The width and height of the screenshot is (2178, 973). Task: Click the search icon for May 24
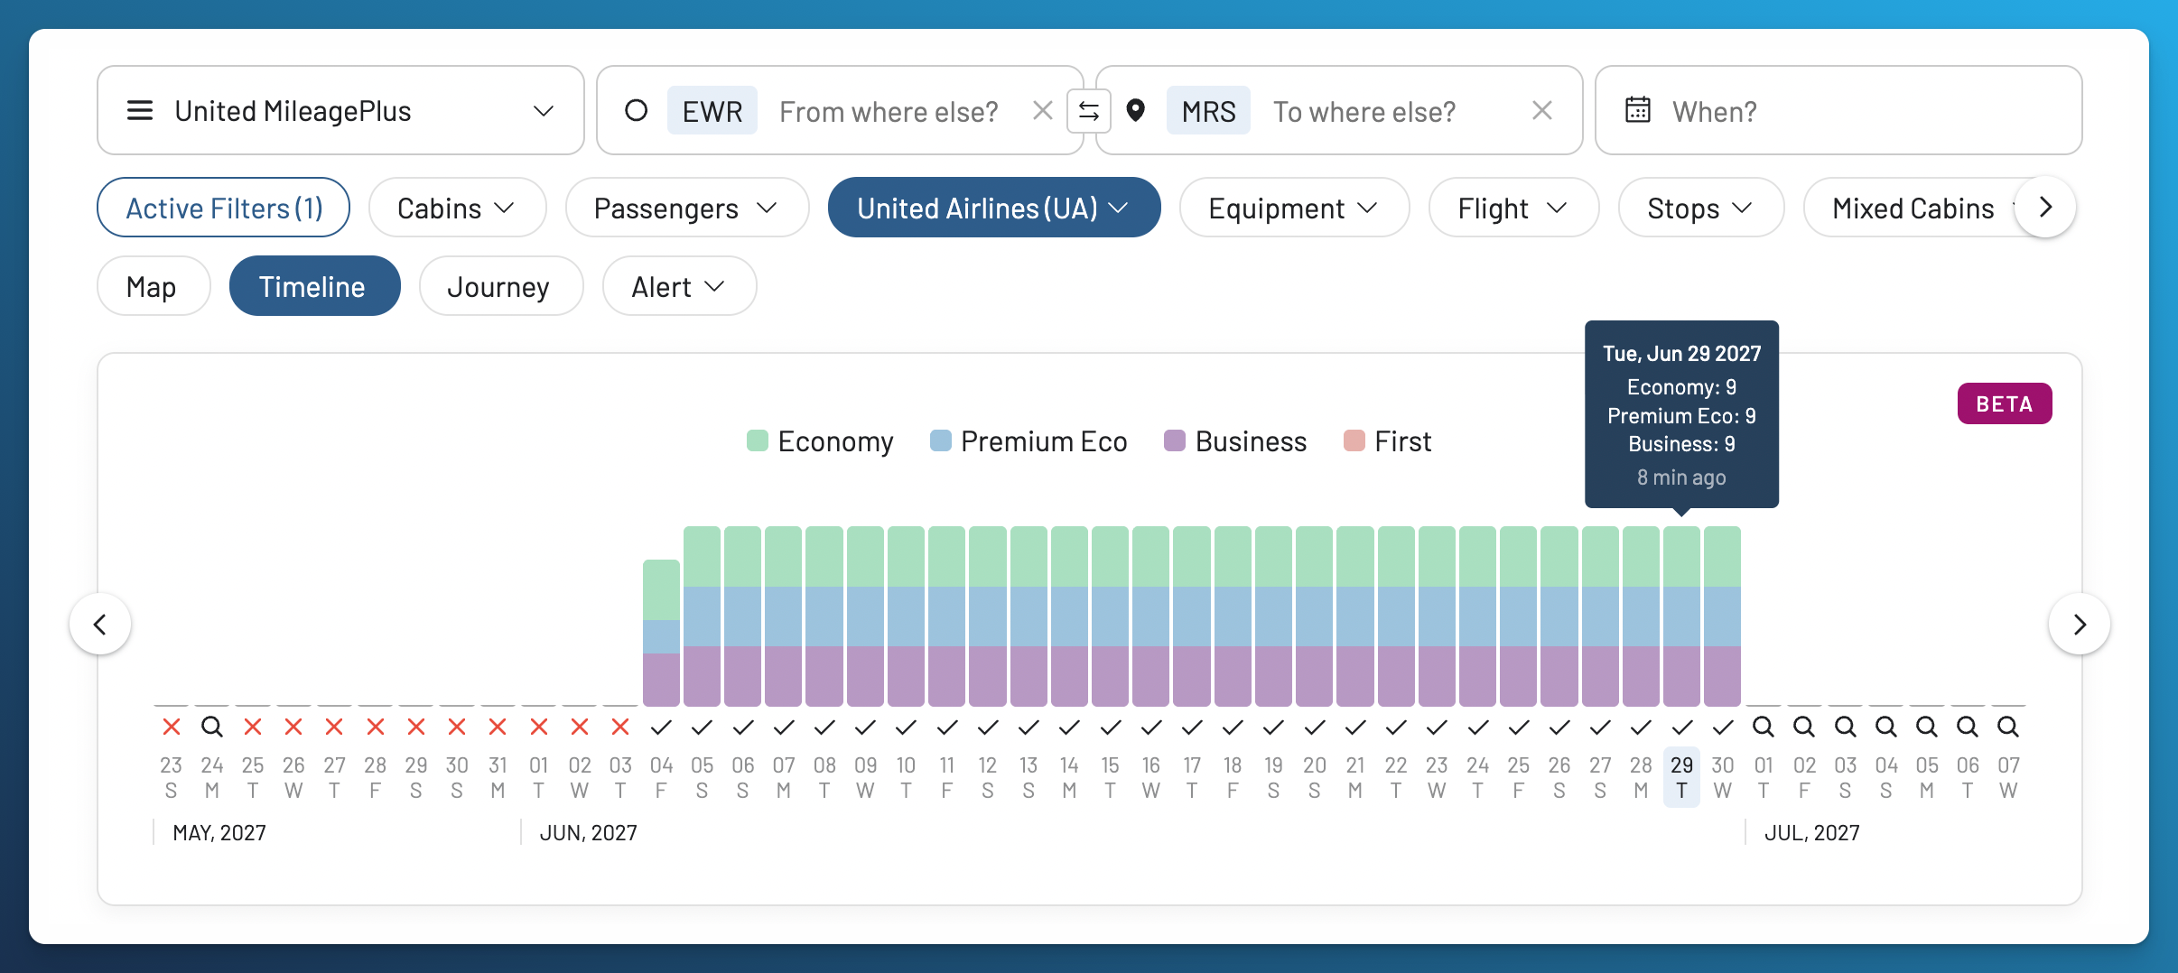212,727
